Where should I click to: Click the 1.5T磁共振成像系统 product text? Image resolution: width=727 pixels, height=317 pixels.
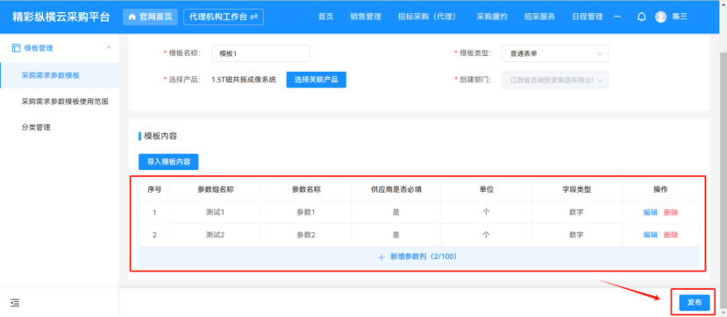(x=244, y=80)
